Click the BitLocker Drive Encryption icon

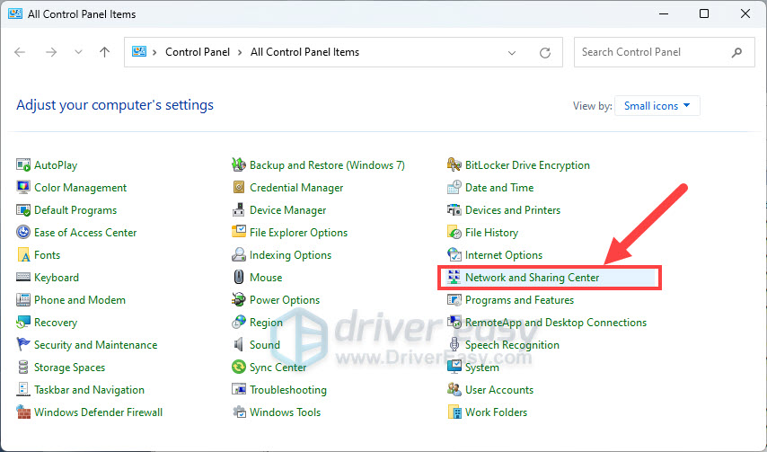[454, 165]
